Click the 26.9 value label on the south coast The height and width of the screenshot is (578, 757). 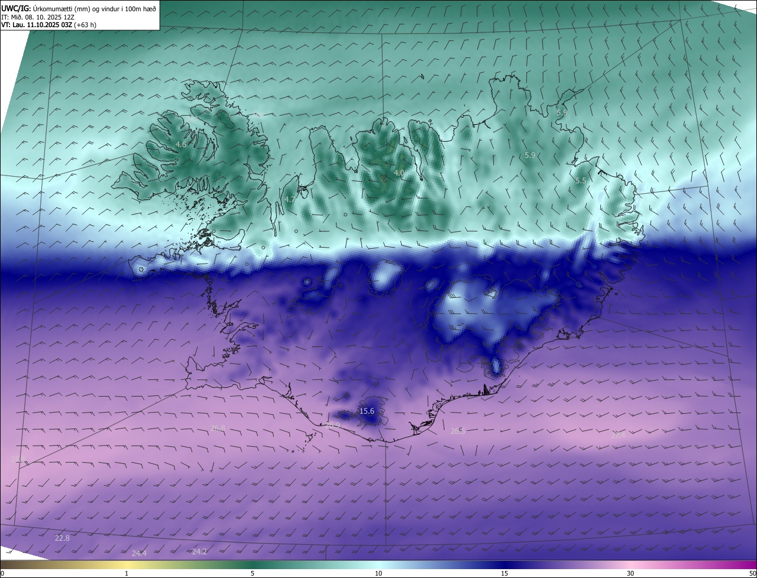coord(333,425)
